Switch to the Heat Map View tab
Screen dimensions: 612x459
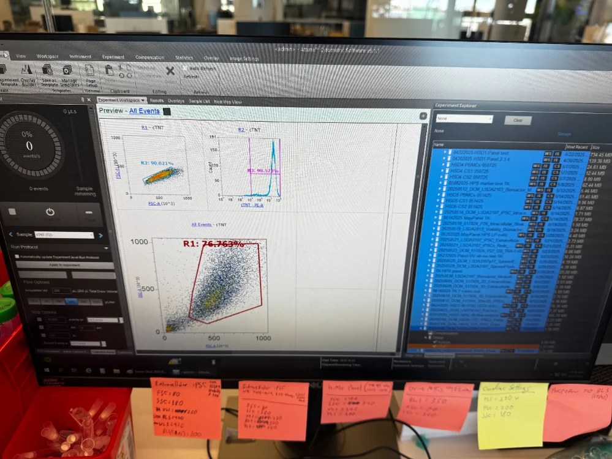[227, 102]
